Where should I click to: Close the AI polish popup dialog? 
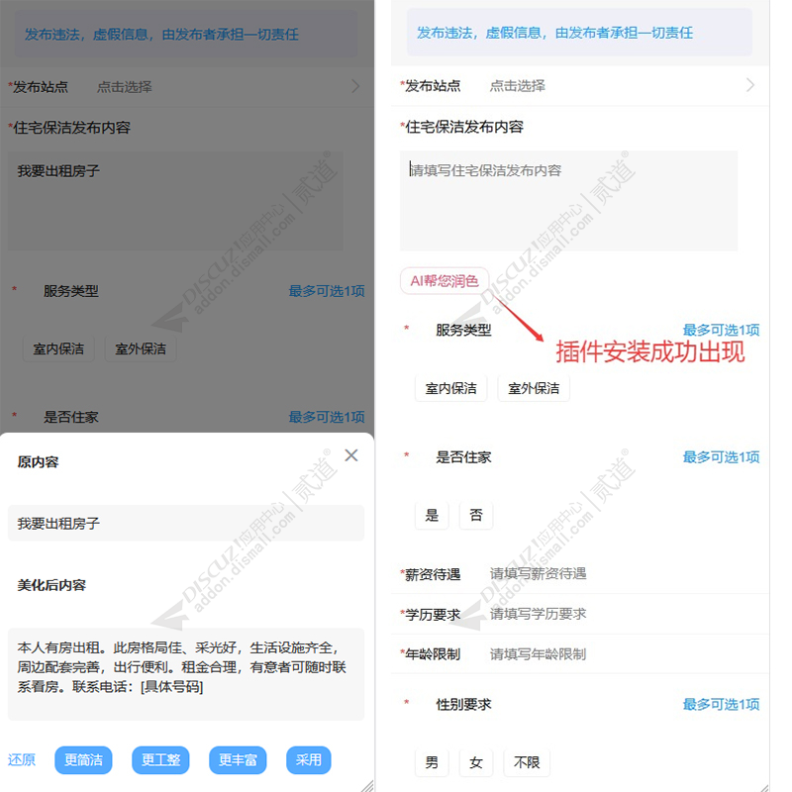pyautogui.click(x=351, y=455)
